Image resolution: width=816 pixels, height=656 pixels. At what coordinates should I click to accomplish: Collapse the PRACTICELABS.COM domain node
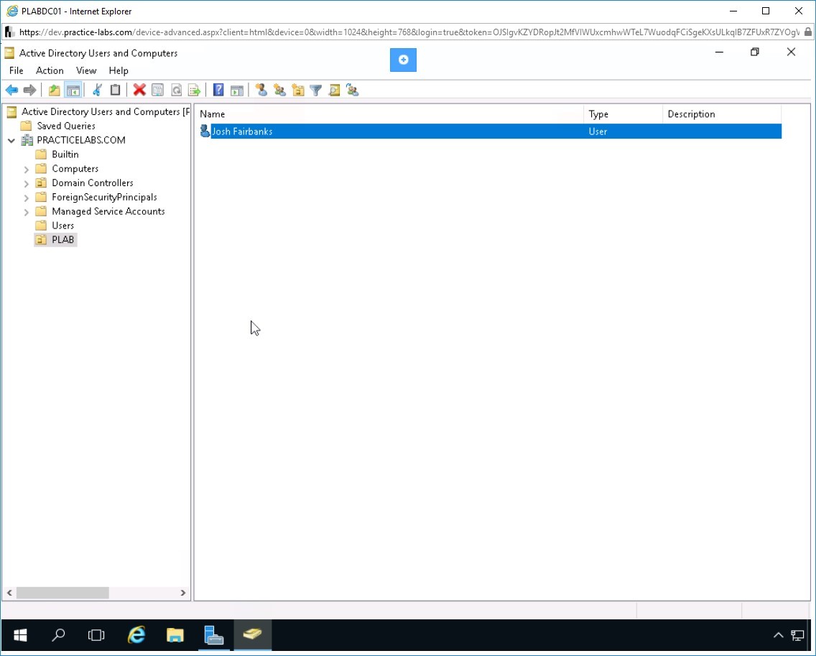11,141
